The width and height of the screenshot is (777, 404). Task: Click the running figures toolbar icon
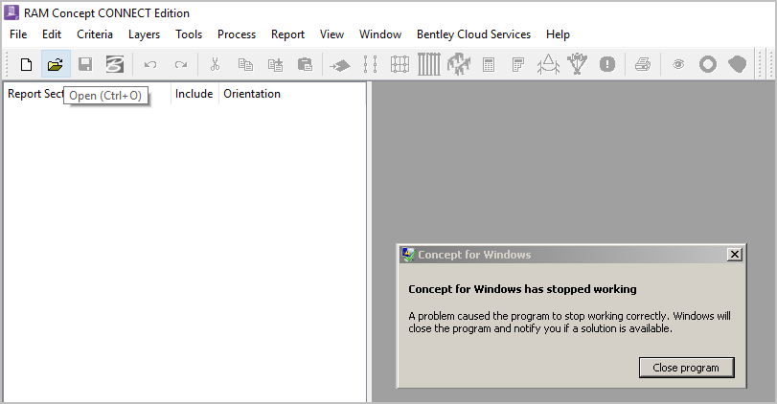click(459, 64)
